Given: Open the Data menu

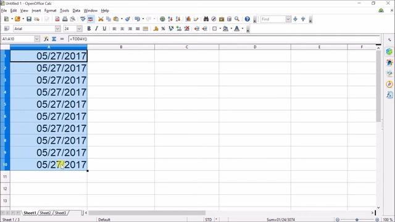Looking at the screenshot, I should coord(77,10).
